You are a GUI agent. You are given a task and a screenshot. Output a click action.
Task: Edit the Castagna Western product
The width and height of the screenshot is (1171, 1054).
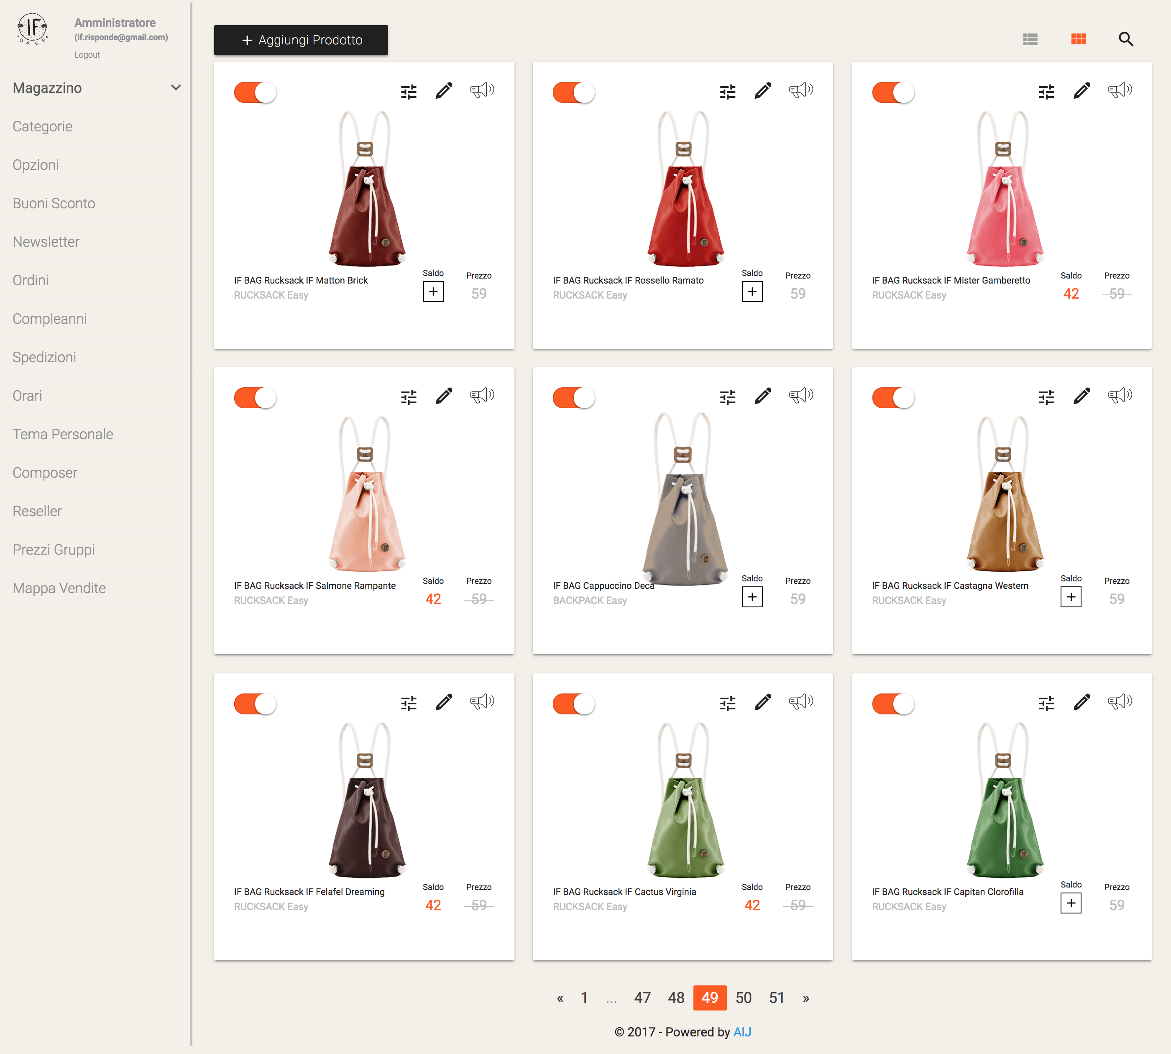point(1081,396)
